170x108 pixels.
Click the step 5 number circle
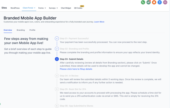coord(57,89)
